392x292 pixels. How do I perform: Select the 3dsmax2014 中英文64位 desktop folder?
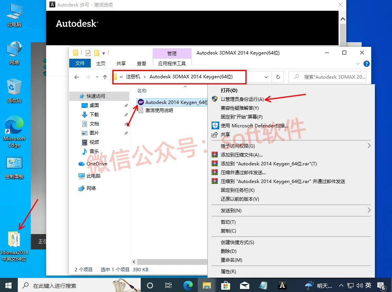coord(14,246)
